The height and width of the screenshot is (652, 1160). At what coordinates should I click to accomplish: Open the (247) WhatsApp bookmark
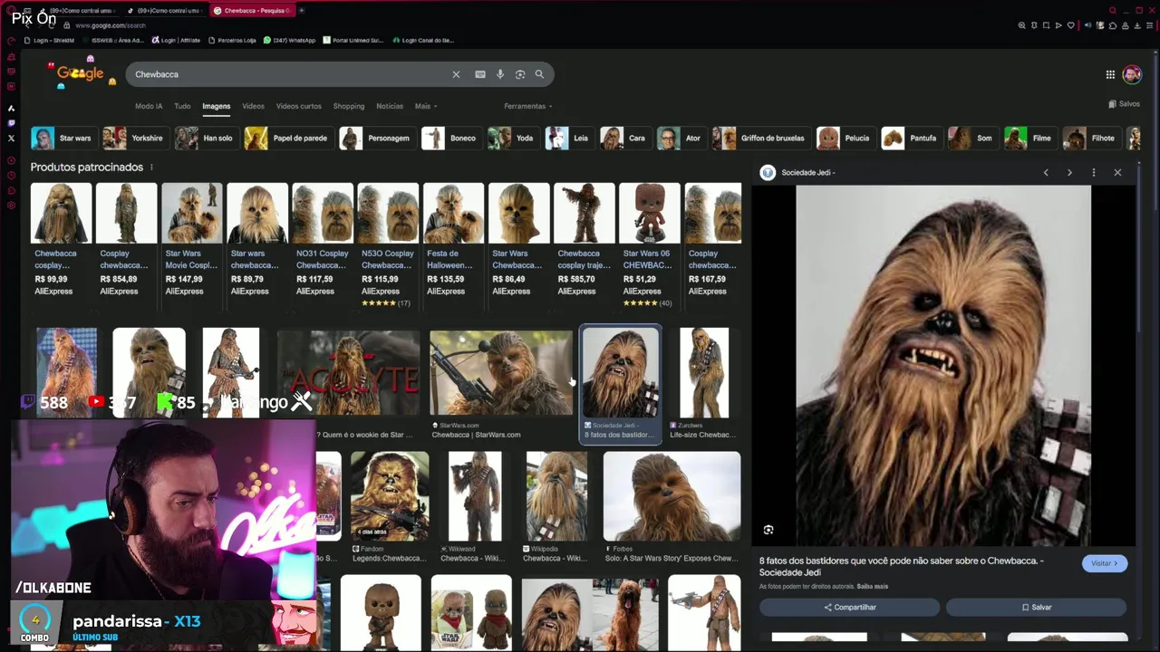(x=288, y=40)
